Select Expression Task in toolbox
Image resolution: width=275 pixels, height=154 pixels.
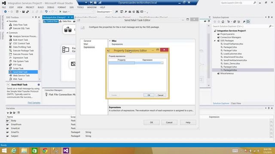21,58
